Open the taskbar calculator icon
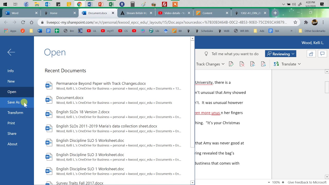329x185 pixels. pos(132,4)
